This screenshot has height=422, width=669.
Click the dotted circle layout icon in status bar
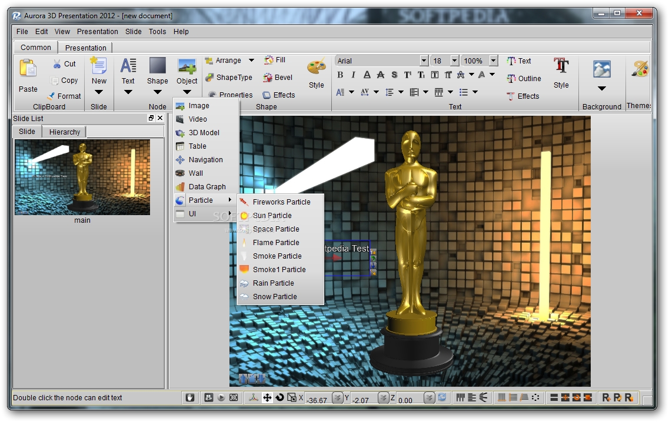[x=535, y=397]
